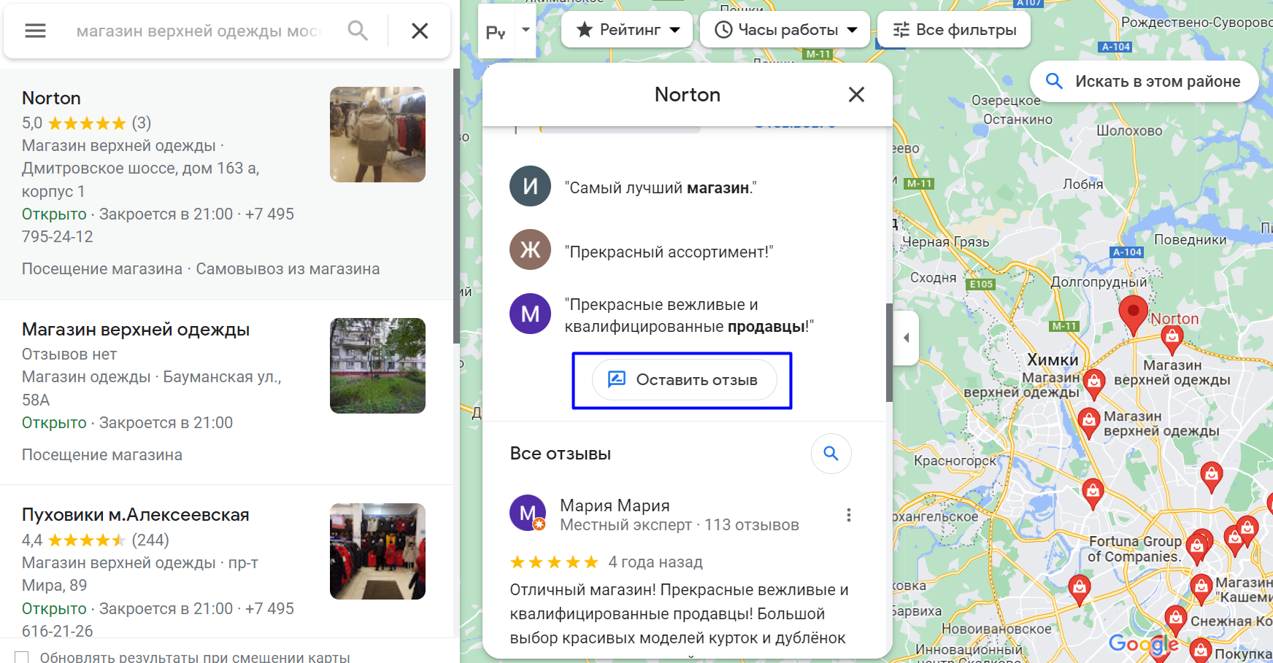Select the Ру input language button

496,32
